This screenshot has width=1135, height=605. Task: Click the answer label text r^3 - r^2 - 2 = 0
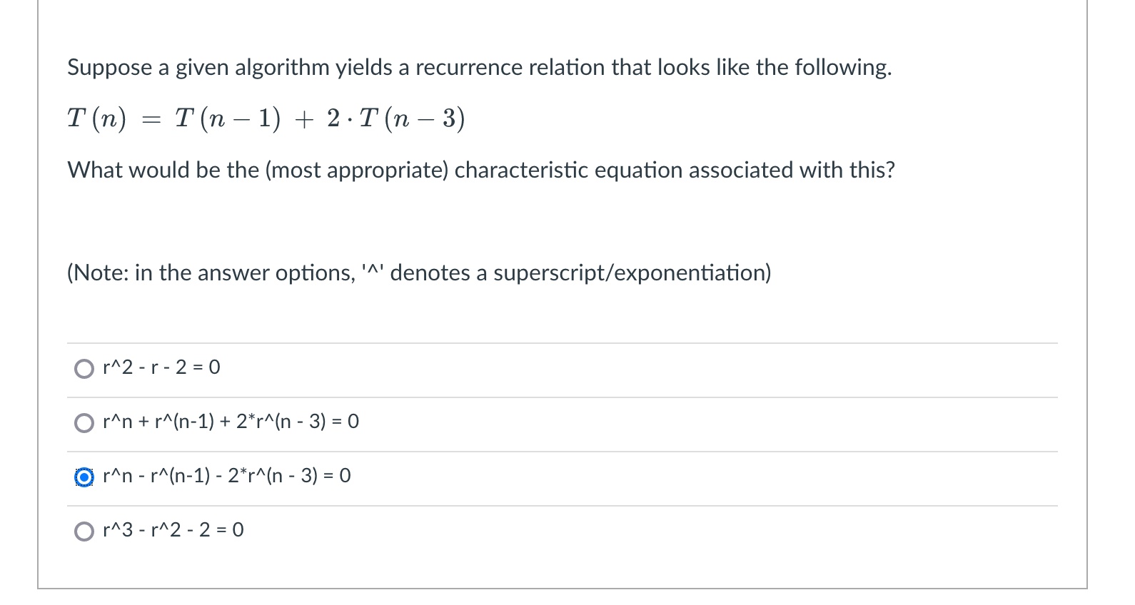[x=173, y=530]
